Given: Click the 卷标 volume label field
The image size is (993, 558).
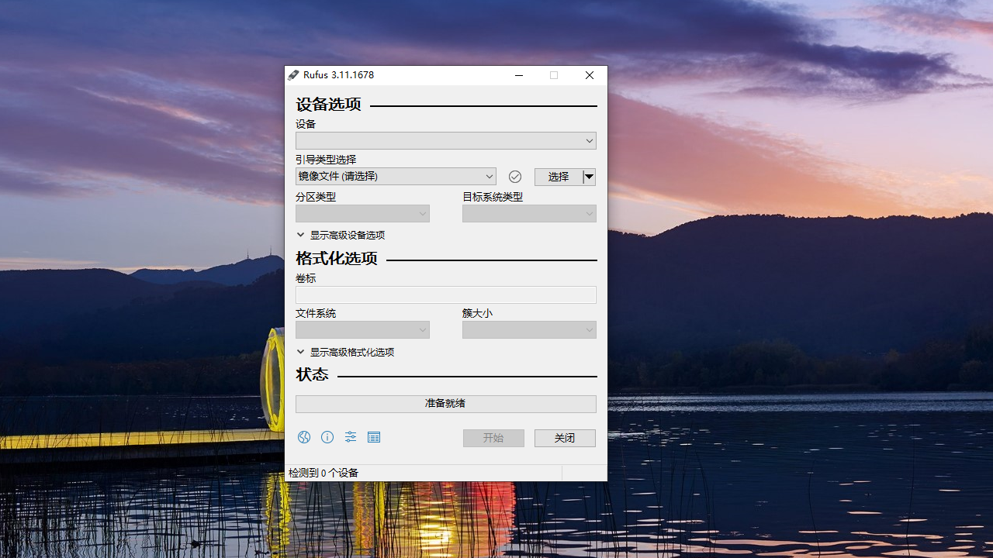Looking at the screenshot, I should [x=445, y=294].
